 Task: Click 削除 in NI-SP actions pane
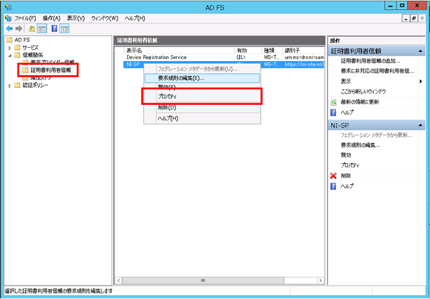coord(345,176)
